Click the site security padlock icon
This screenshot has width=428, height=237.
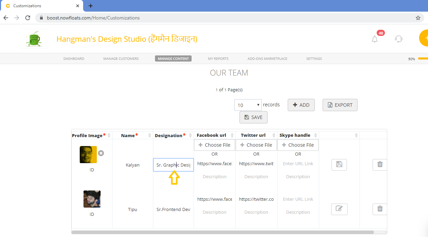pyautogui.click(x=41, y=18)
